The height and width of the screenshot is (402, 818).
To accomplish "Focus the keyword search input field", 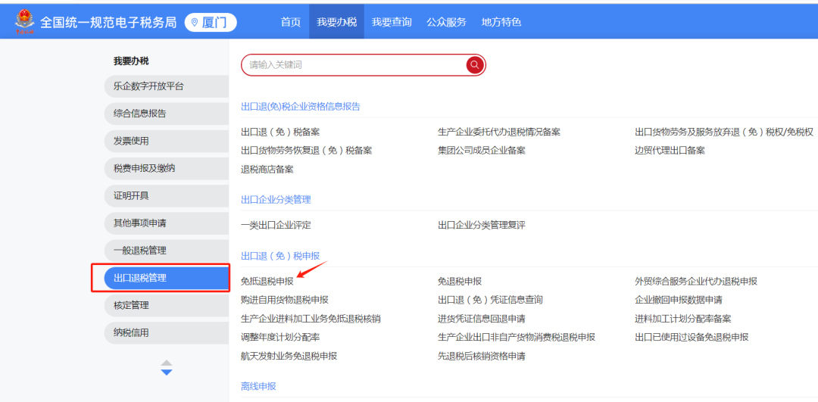I will pyautogui.click(x=354, y=65).
